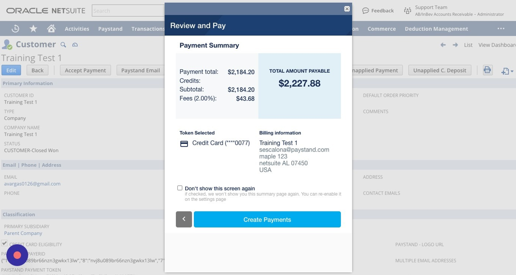
Task: Open the recent records clock icon
Action: [15, 29]
